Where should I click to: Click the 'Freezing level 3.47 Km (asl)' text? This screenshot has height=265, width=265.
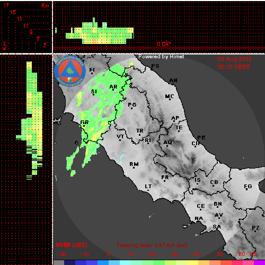[x=152, y=245]
